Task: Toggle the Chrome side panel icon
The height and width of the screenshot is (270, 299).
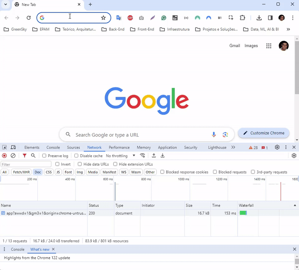Action: point(270,18)
